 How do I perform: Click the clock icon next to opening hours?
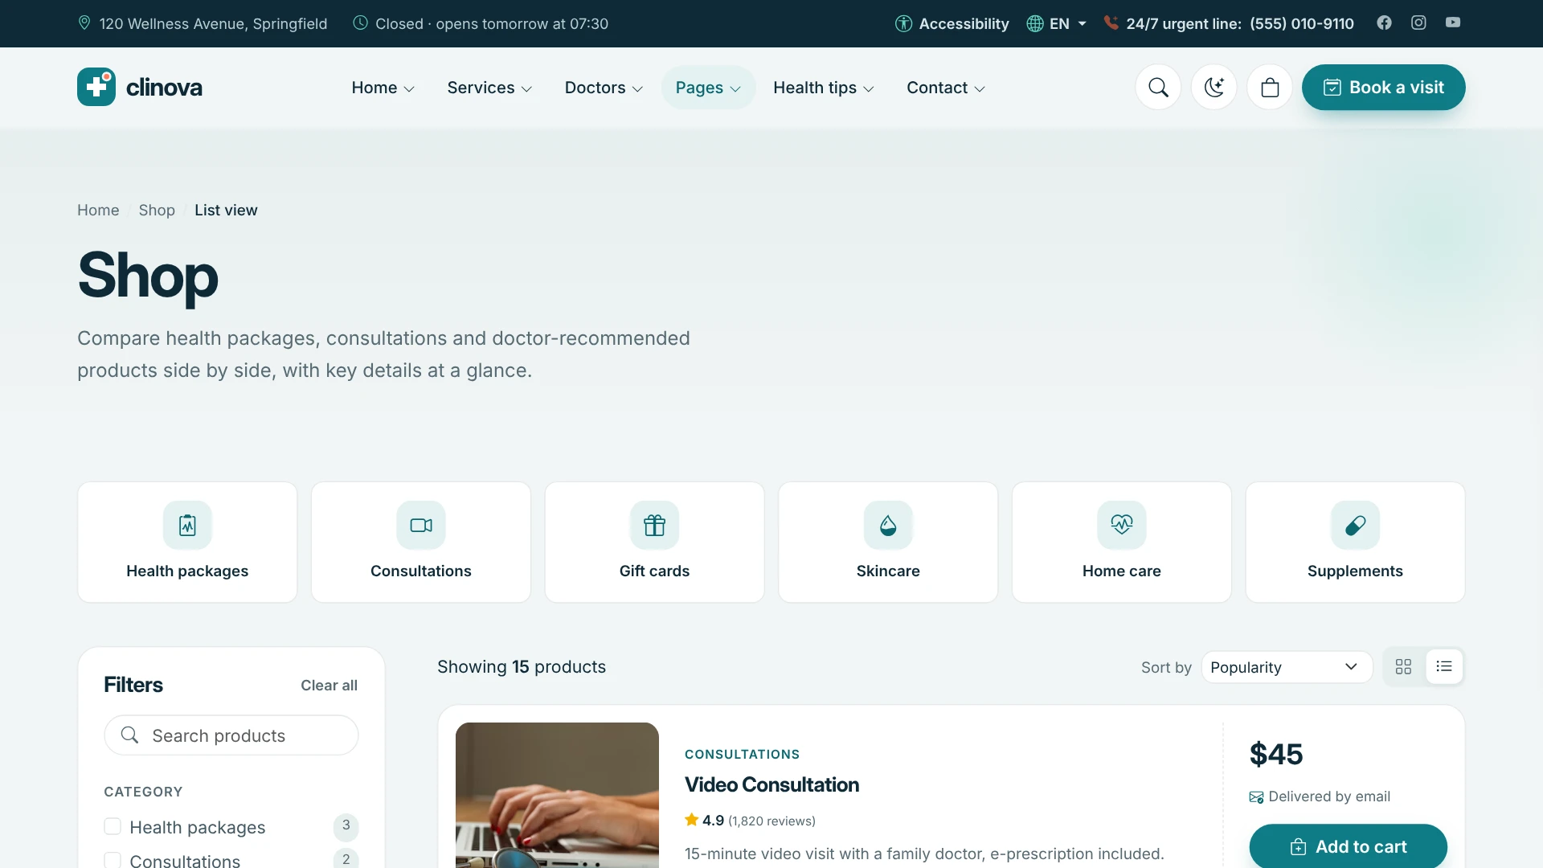pos(361,23)
